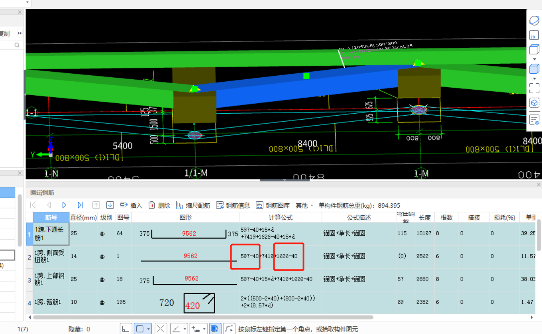Click the rebar table vertical scrollbar

(x=538, y=235)
